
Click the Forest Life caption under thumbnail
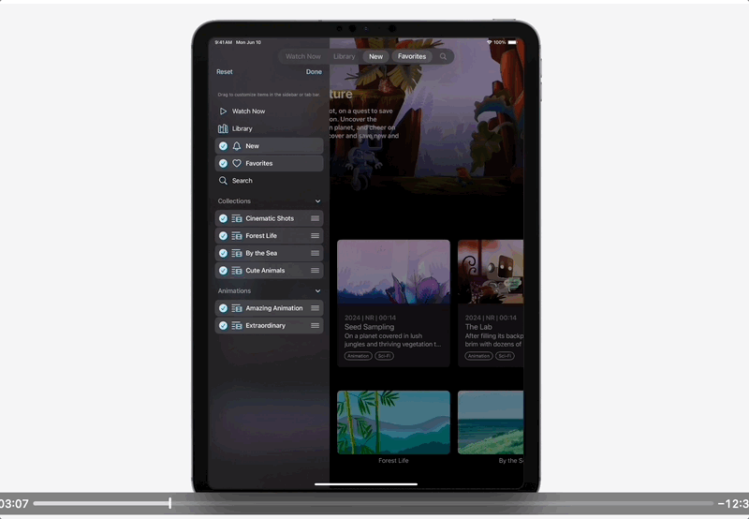393,461
